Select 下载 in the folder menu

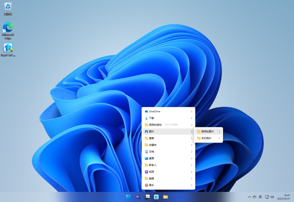pyautogui.click(x=151, y=118)
